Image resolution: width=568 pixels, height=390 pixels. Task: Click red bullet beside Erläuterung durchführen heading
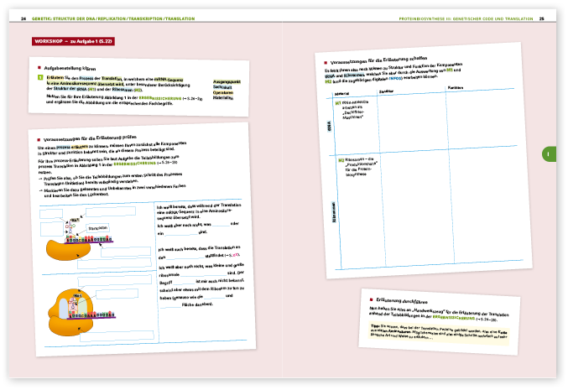tap(371, 299)
